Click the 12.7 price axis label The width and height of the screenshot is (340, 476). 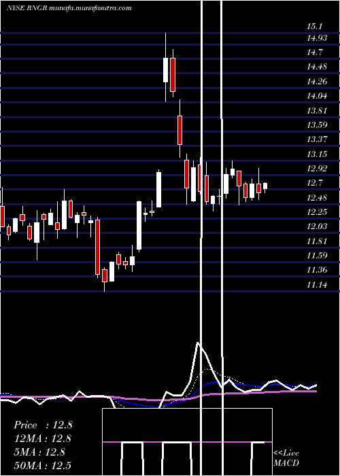(314, 183)
